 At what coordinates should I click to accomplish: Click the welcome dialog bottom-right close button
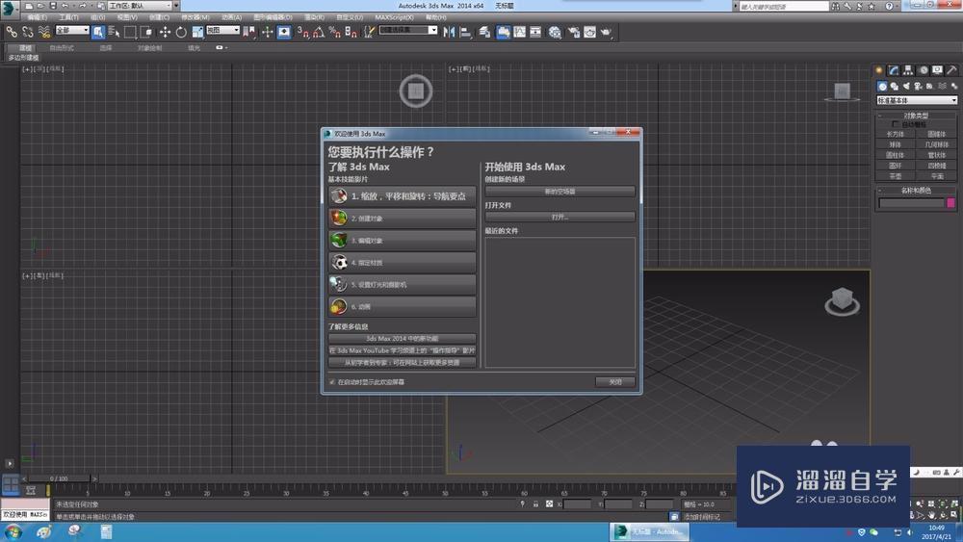615,382
